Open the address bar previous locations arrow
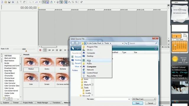 [123, 43]
